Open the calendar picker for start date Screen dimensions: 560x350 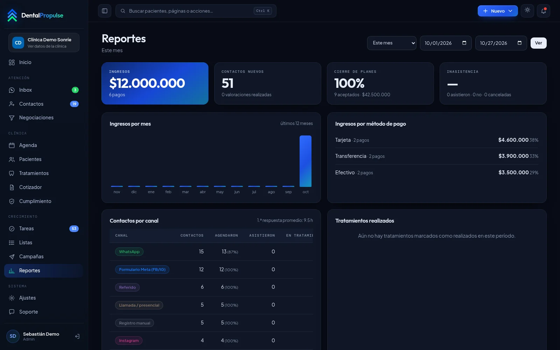point(464,43)
